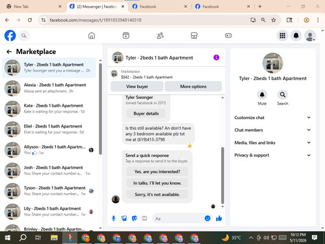Open the Allyson 2beds 1 bath conversation

coord(49,150)
